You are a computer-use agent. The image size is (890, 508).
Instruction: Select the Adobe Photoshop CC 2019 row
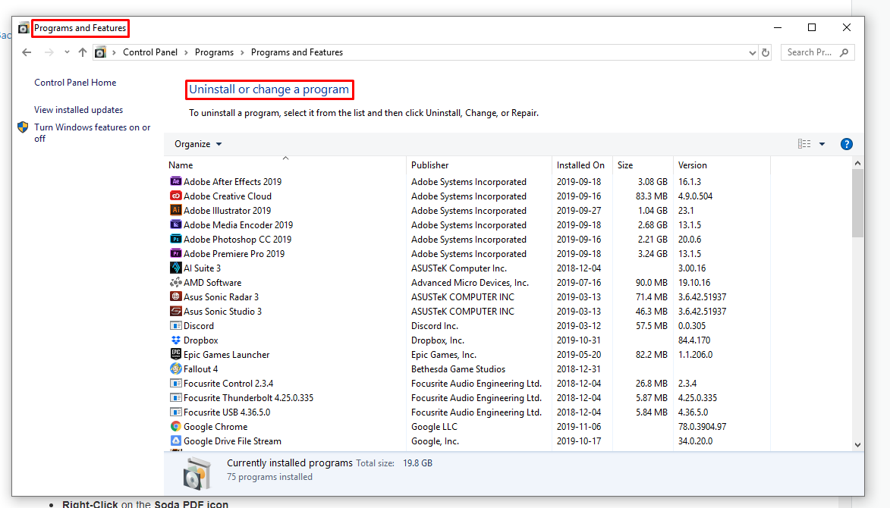(x=469, y=240)
